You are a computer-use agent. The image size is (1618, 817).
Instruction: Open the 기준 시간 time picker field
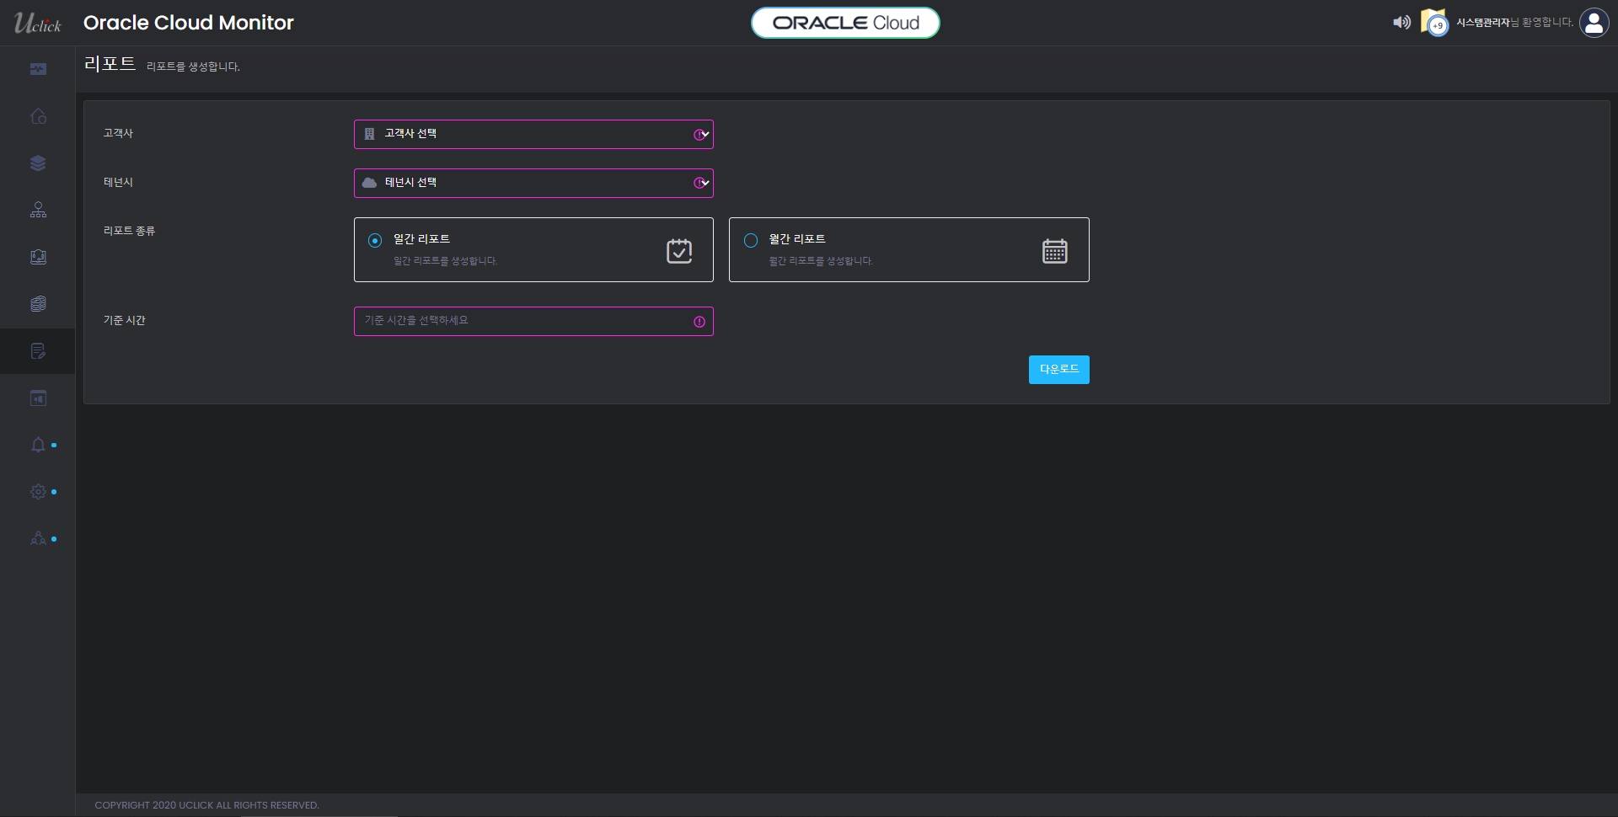pos(533,322)
